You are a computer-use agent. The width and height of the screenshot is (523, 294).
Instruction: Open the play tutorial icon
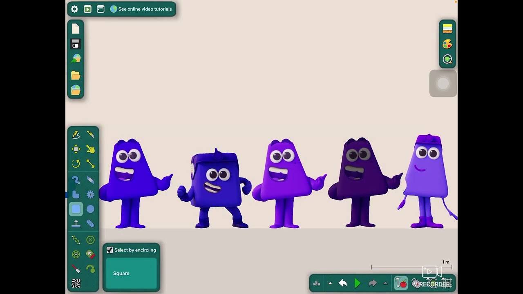[x=87, y=9]
